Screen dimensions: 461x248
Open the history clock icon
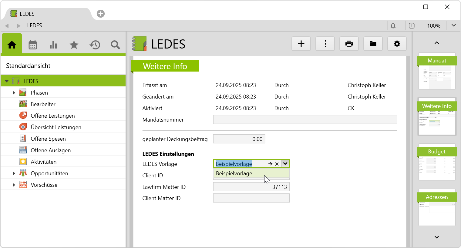[x=95, y=45]
